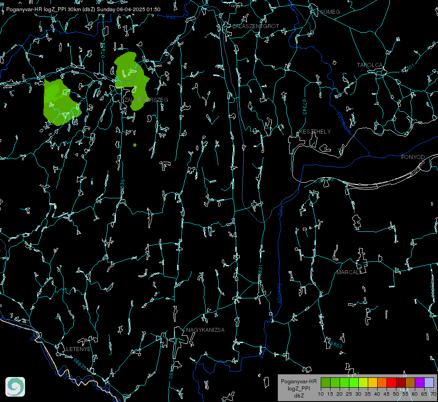Click the radar title text 'Poganyvar-HR logZ_PPI 30km'
Screen dimensions: 438x402
[x=43, y=9]
